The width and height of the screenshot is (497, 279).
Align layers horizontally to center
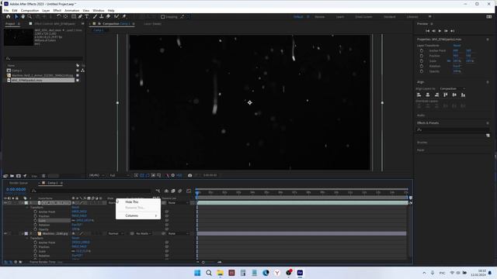coord(428,95)
